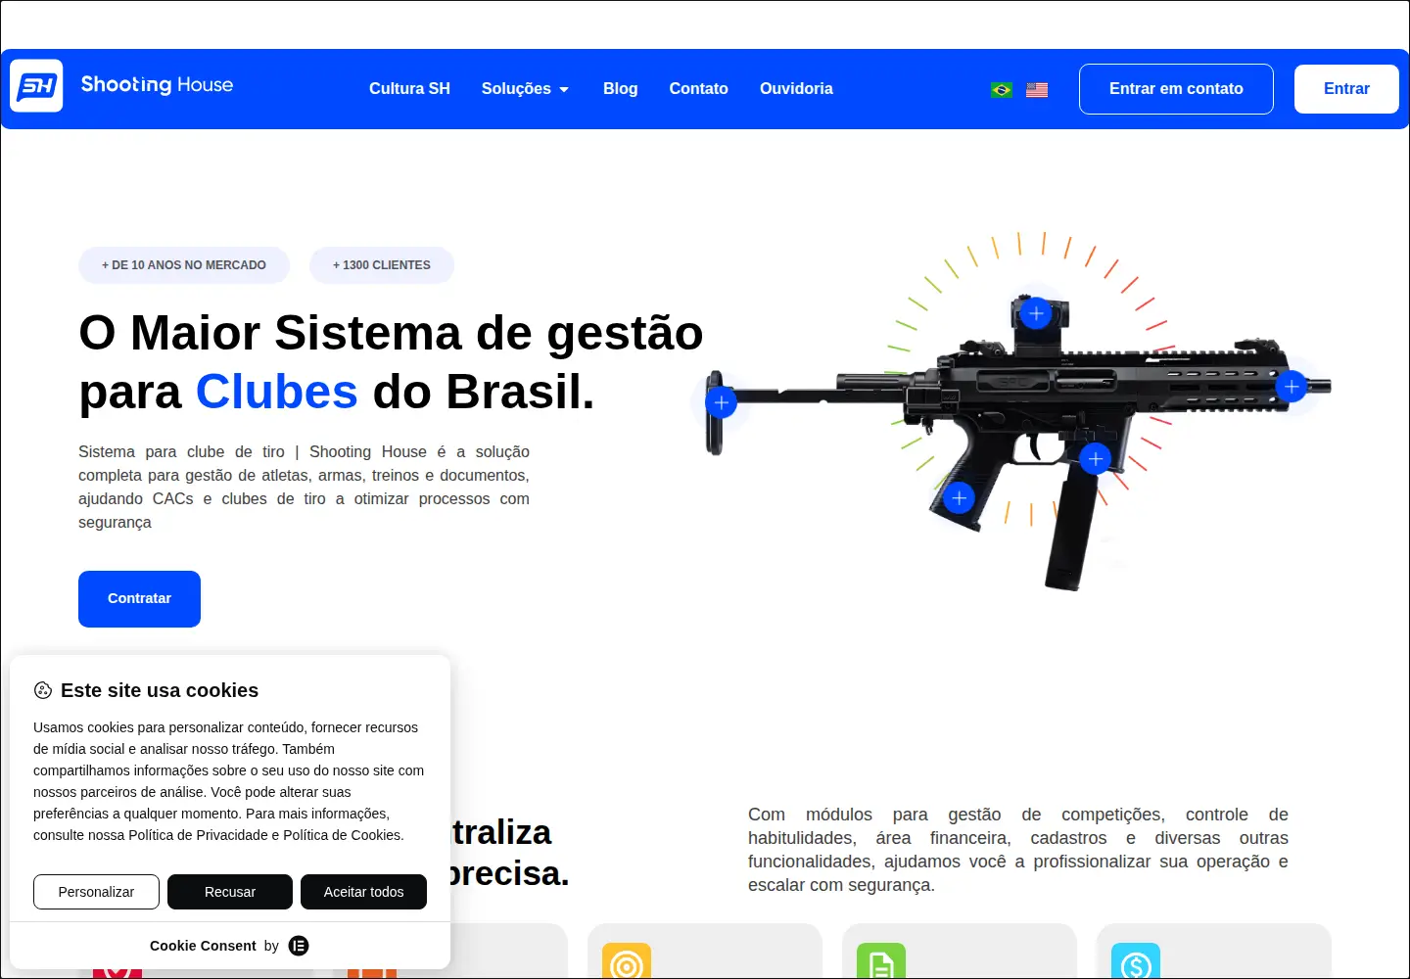Open the Cultura SH menu item
The image size is (1410, 979).
(x=409, y=89)
